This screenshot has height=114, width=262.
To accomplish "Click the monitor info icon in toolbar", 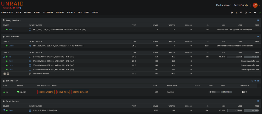I will [246, 13].
